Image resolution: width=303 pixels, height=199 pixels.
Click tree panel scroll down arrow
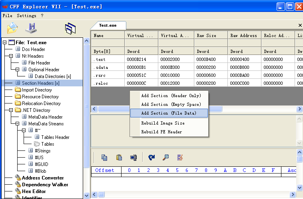(x=87, y=195)
